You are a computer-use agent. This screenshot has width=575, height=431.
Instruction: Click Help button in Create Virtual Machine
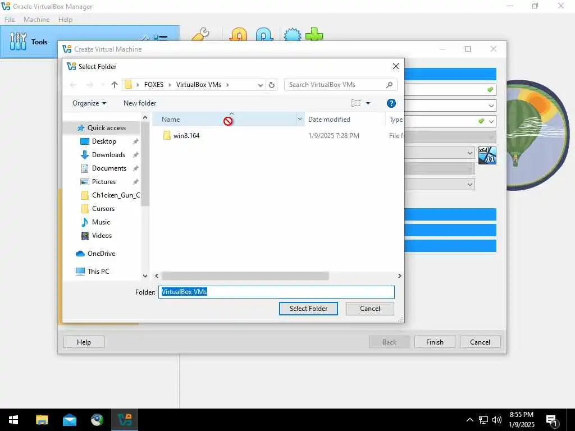coord(84,342)
